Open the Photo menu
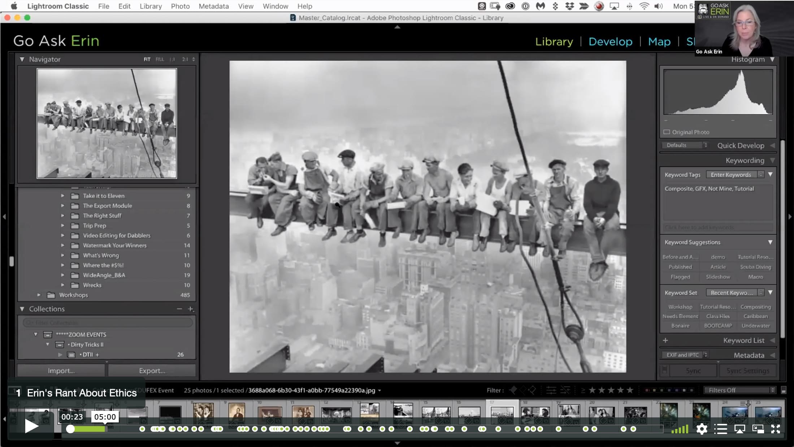 (180, 6)
